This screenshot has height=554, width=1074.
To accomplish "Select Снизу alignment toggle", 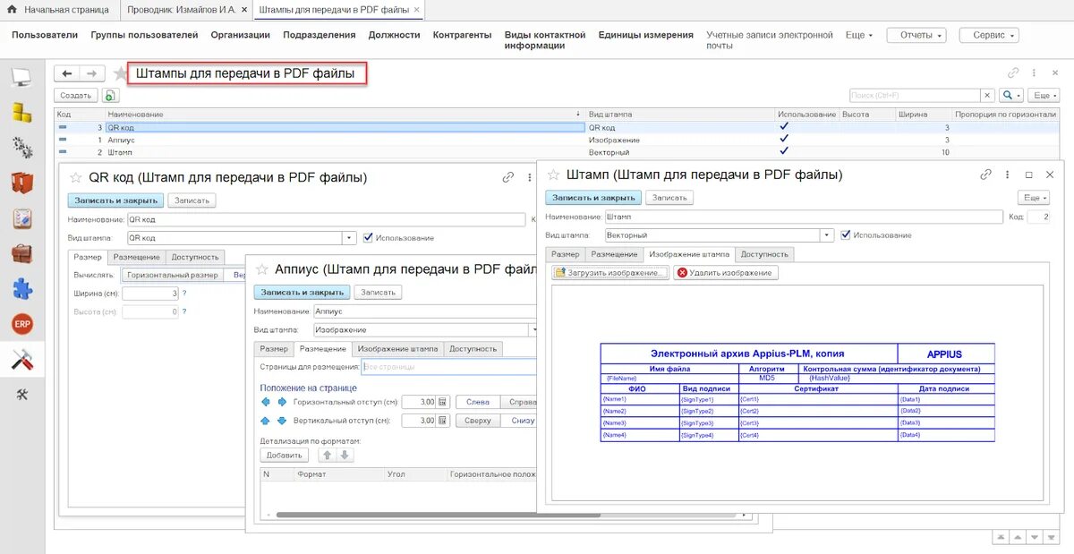I will click(x=521, y=421).
